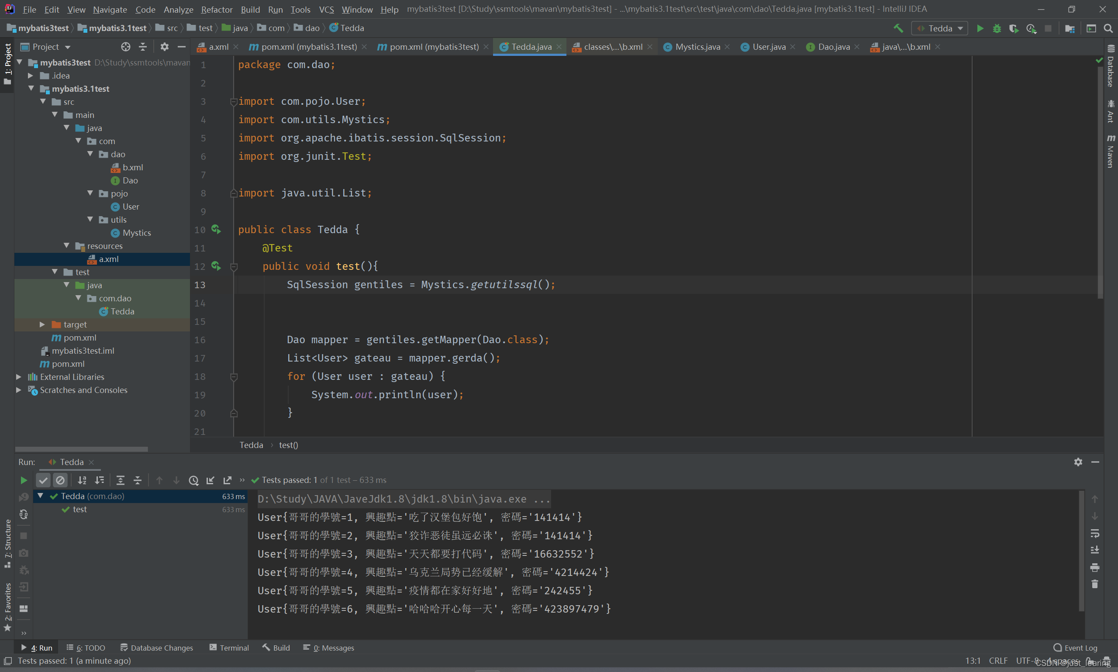The image size is (1118, 672).
Task: Open the VCS menu
Action: point(326,9)
